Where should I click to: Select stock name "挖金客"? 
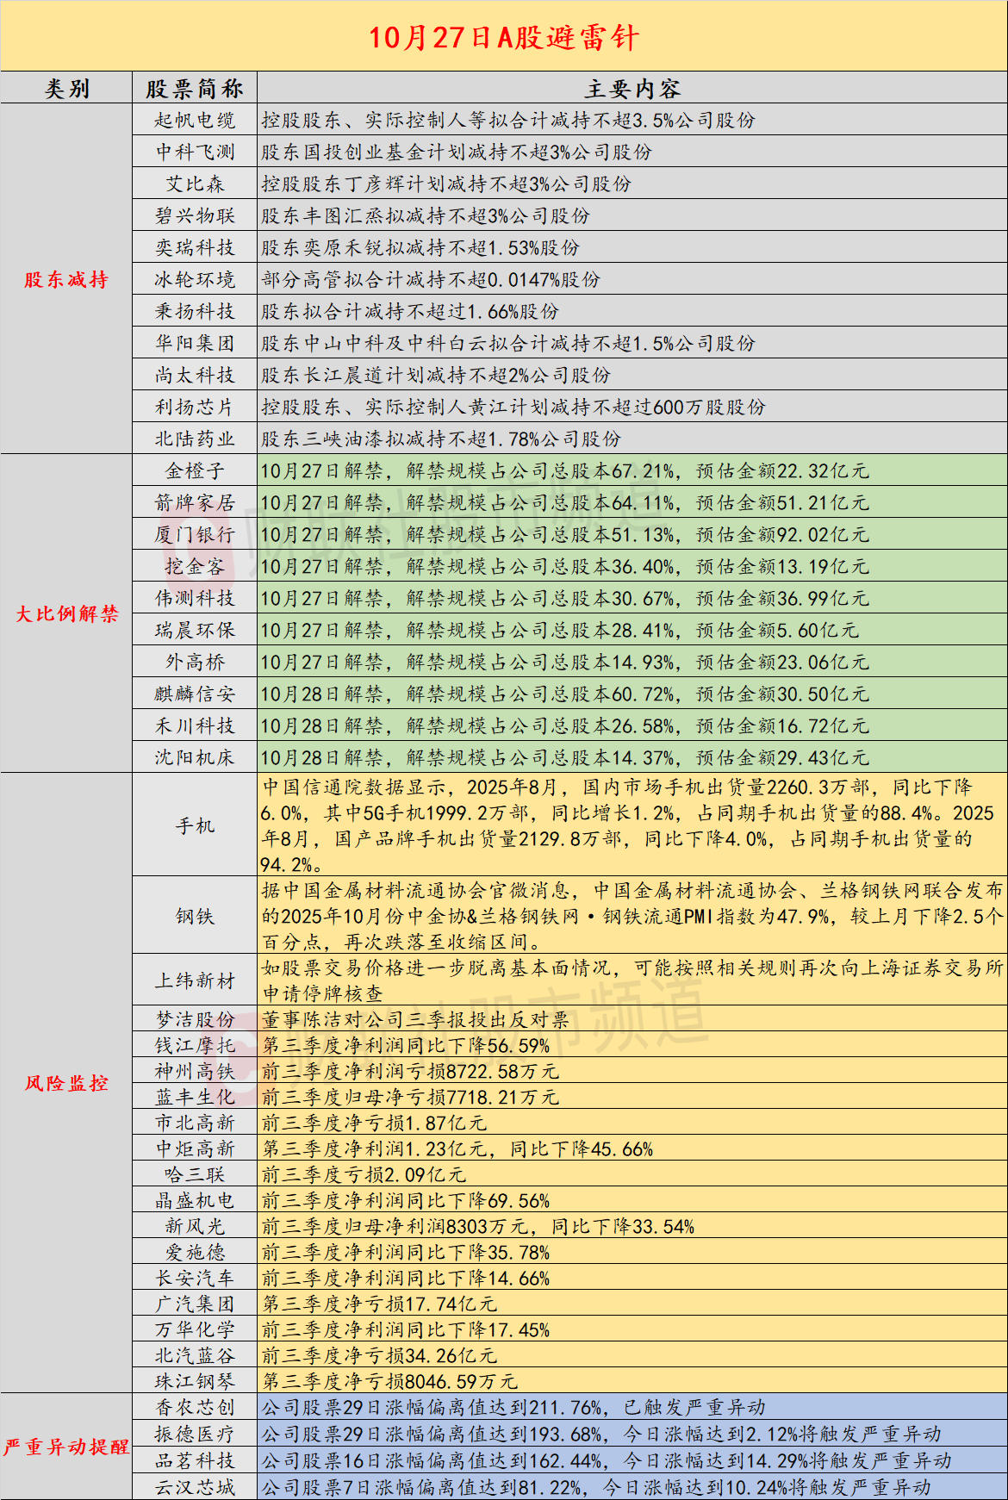point(195,567)
